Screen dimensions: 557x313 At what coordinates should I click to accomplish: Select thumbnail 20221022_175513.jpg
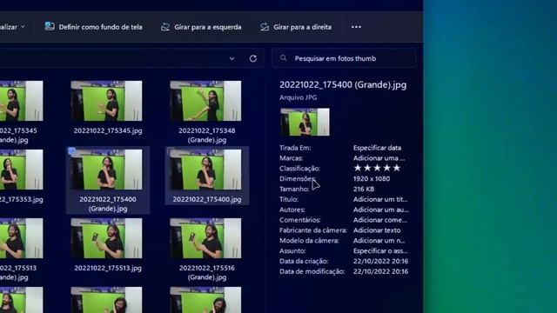pos(106,238)
